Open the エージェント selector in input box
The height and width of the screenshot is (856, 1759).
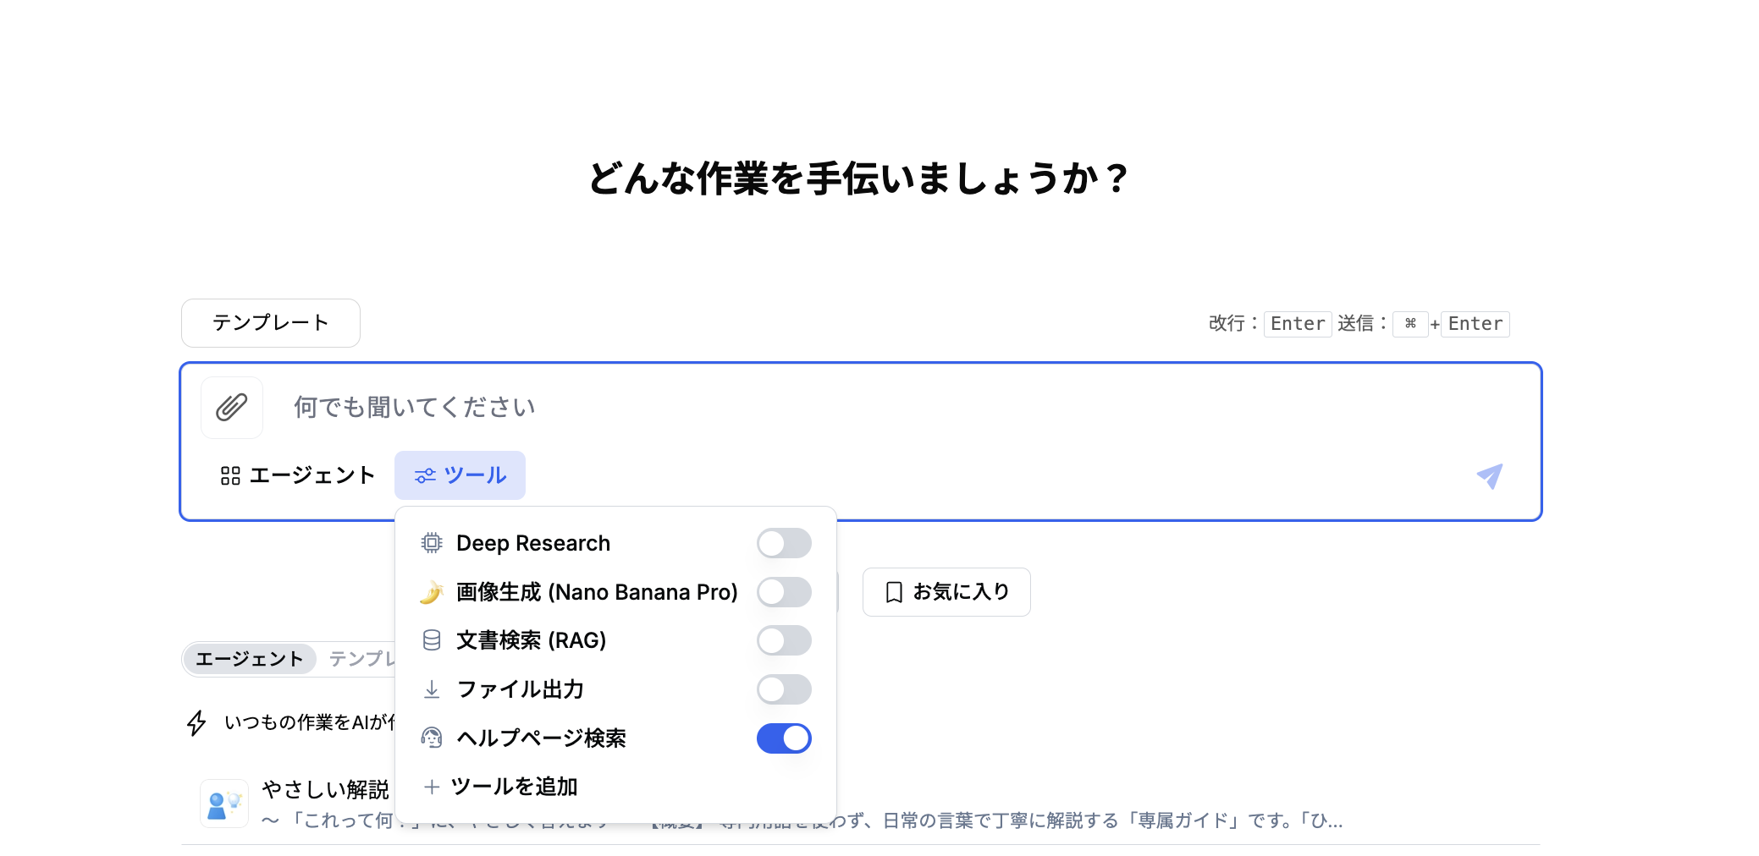click(297, 475)
